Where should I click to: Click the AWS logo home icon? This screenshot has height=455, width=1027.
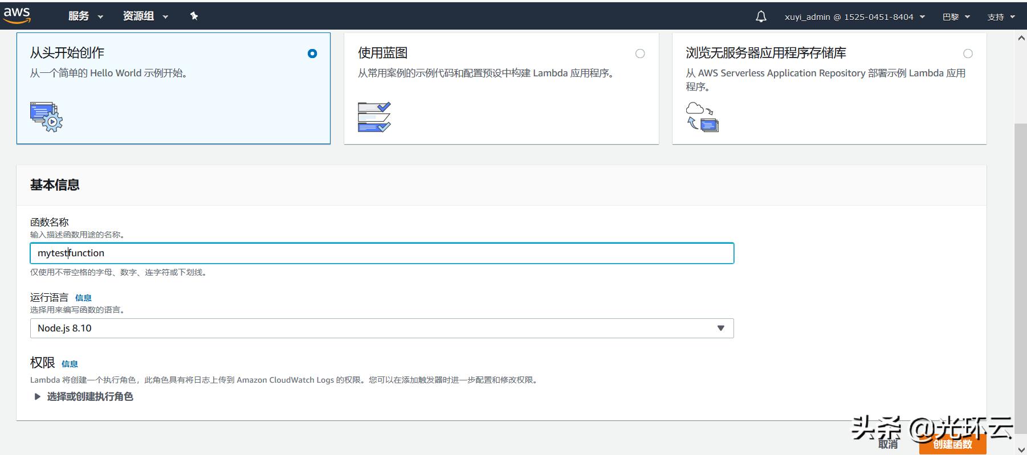tap(17, 15)
